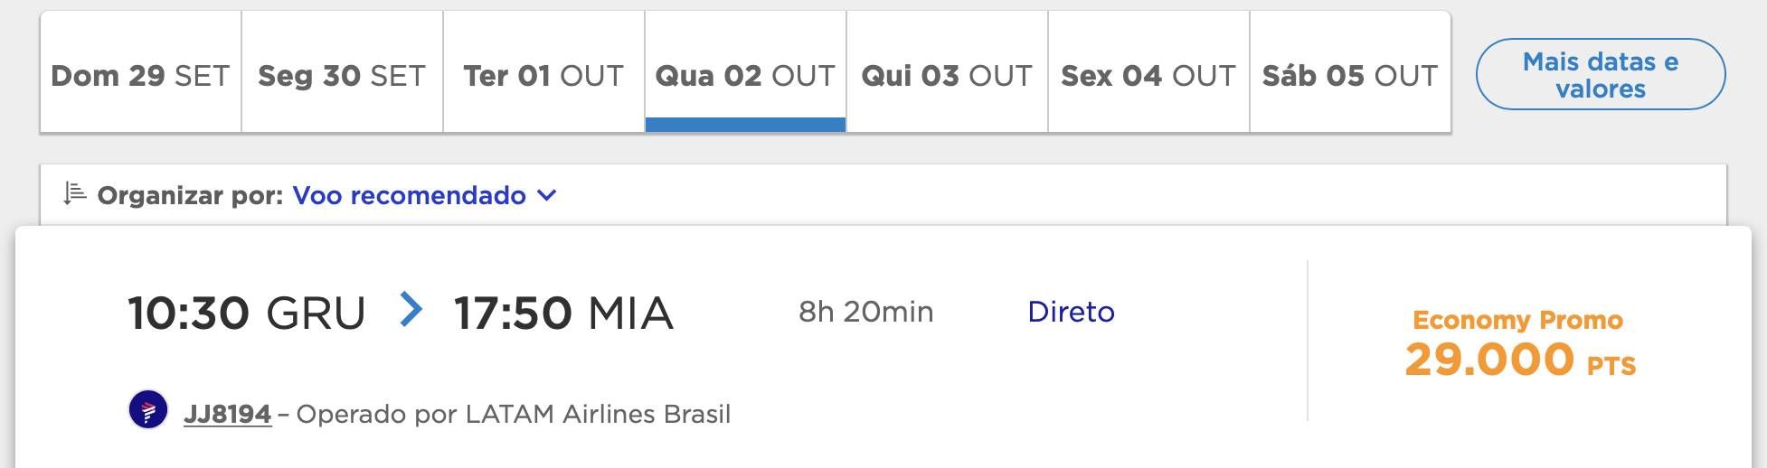1767x468 pixels.
Task: Click the LATAM airline logo icon
Action: click(148, 410)
